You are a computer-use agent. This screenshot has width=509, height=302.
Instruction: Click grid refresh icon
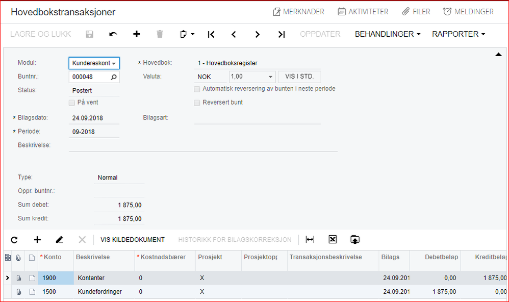tap(14, 240)
